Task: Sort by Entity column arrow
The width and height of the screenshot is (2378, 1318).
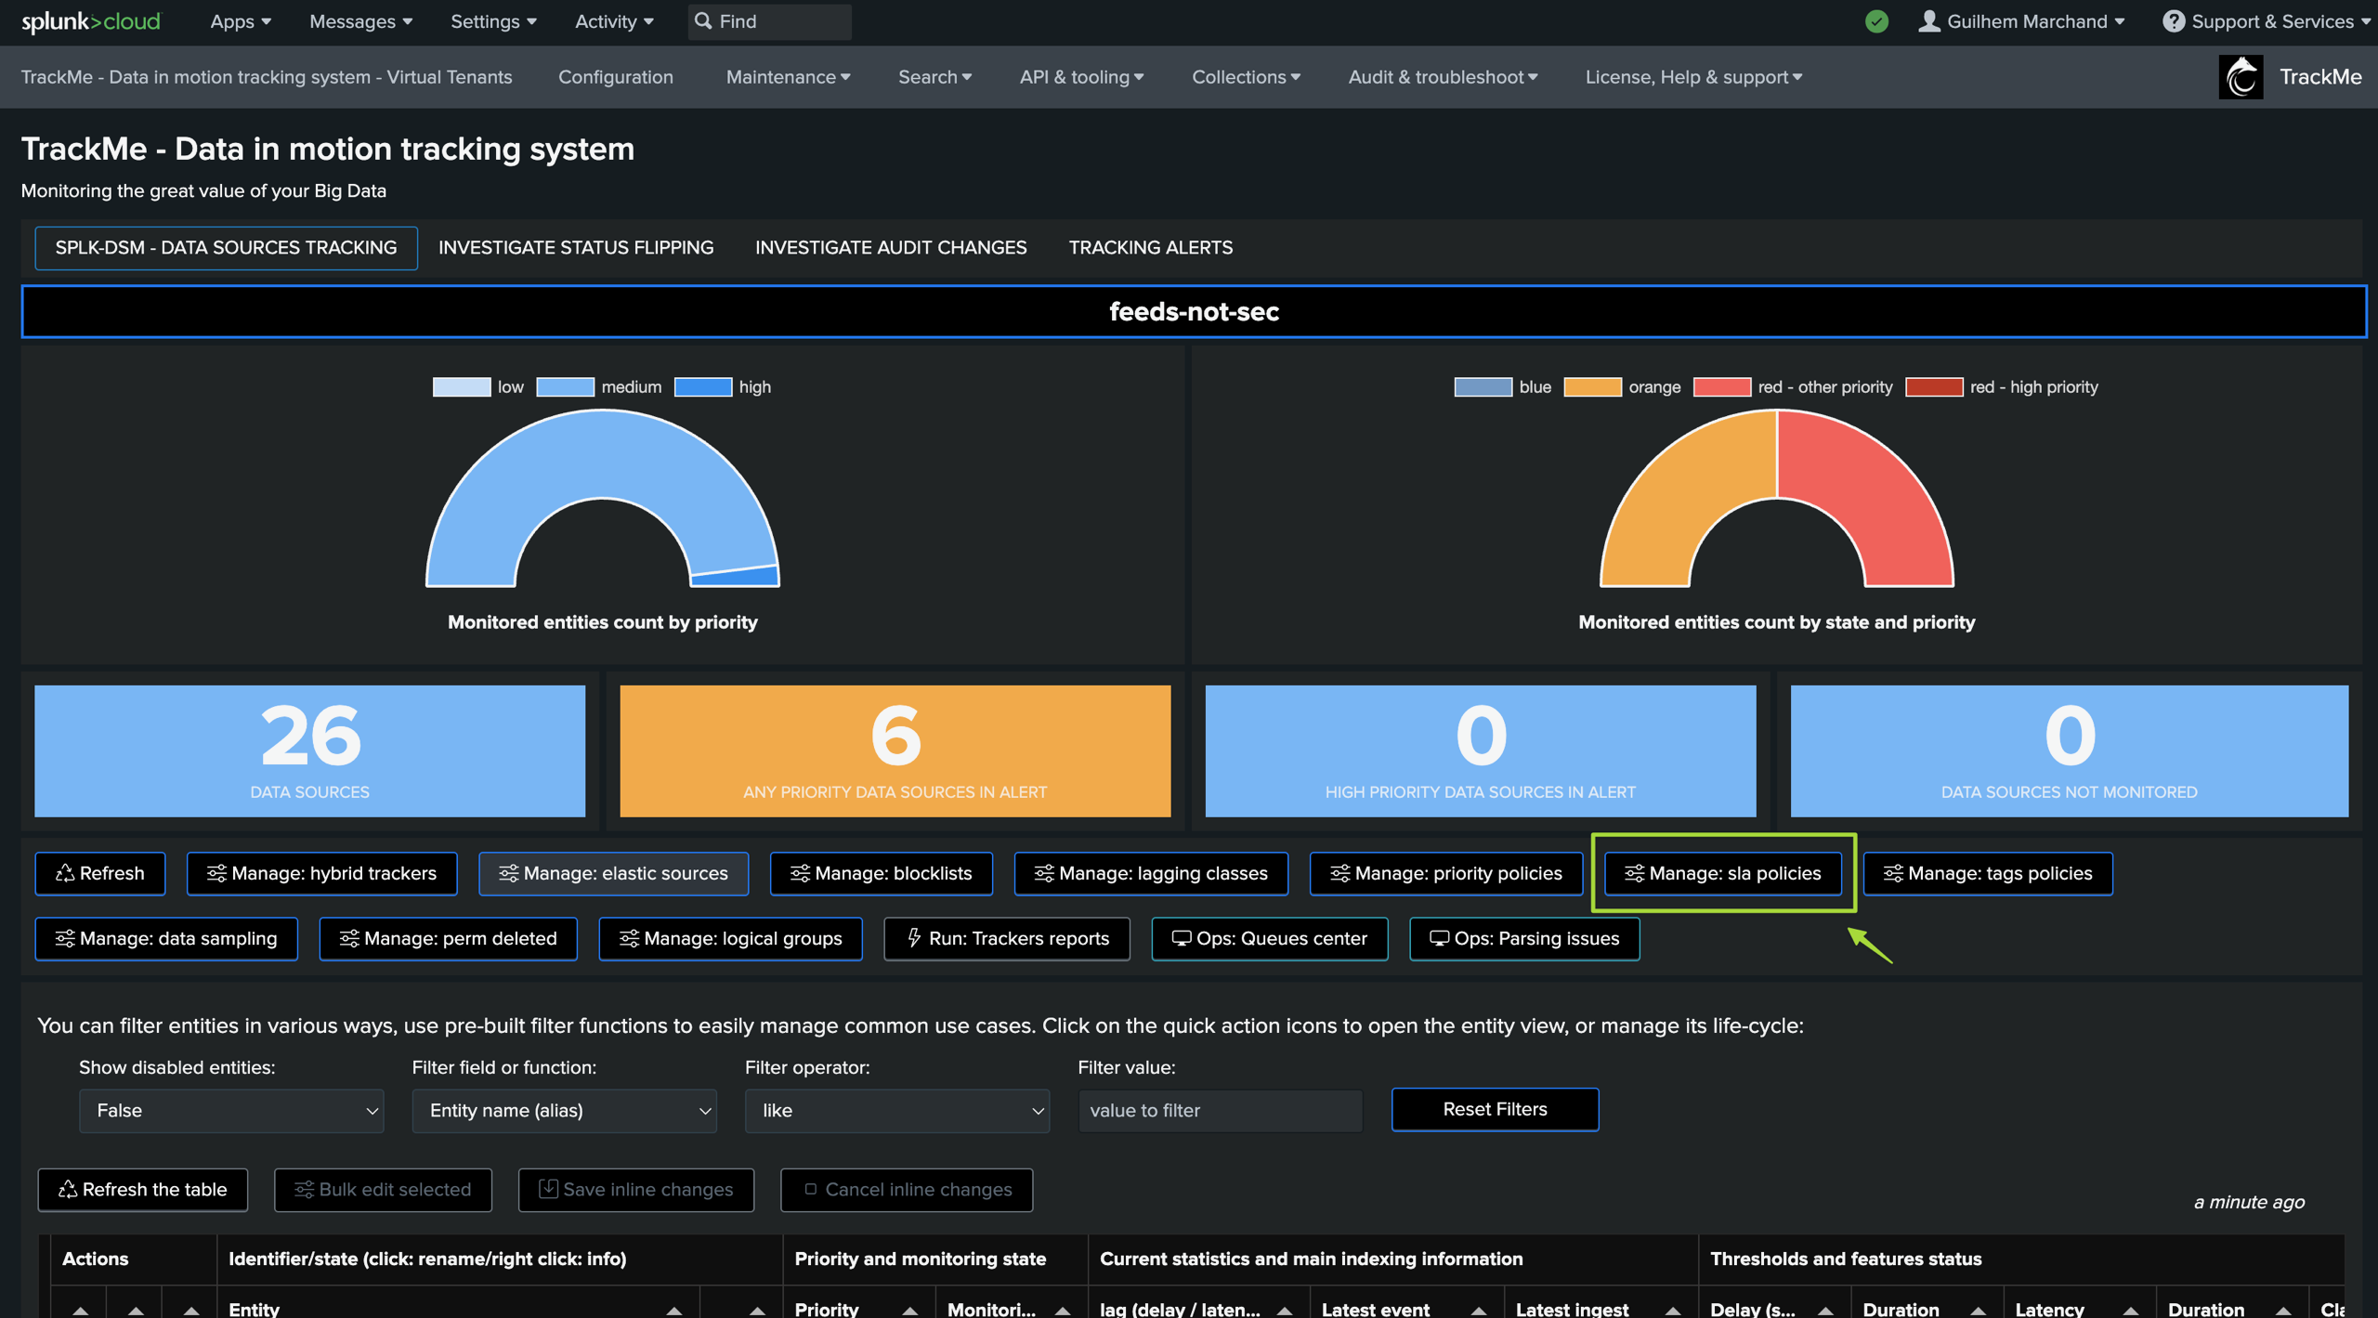Action: (x=674, y=1310)
